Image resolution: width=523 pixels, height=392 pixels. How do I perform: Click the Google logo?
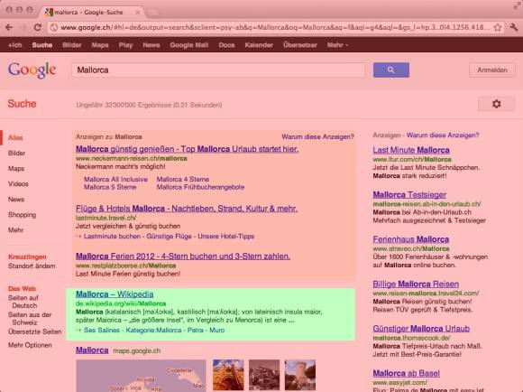pos(32,70)
